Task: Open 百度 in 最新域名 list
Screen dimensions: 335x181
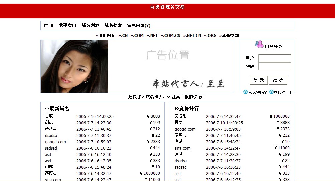Action: pyautogui.click(x=49, y=116)
